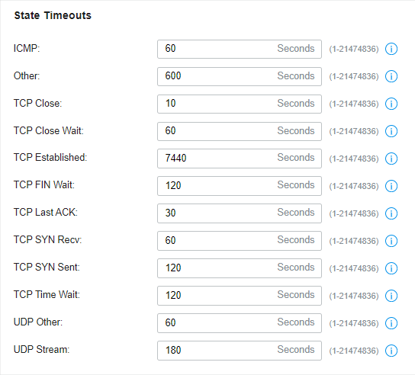
Task: Click the TCP Close Wait info icon
Action: [391, 131]
